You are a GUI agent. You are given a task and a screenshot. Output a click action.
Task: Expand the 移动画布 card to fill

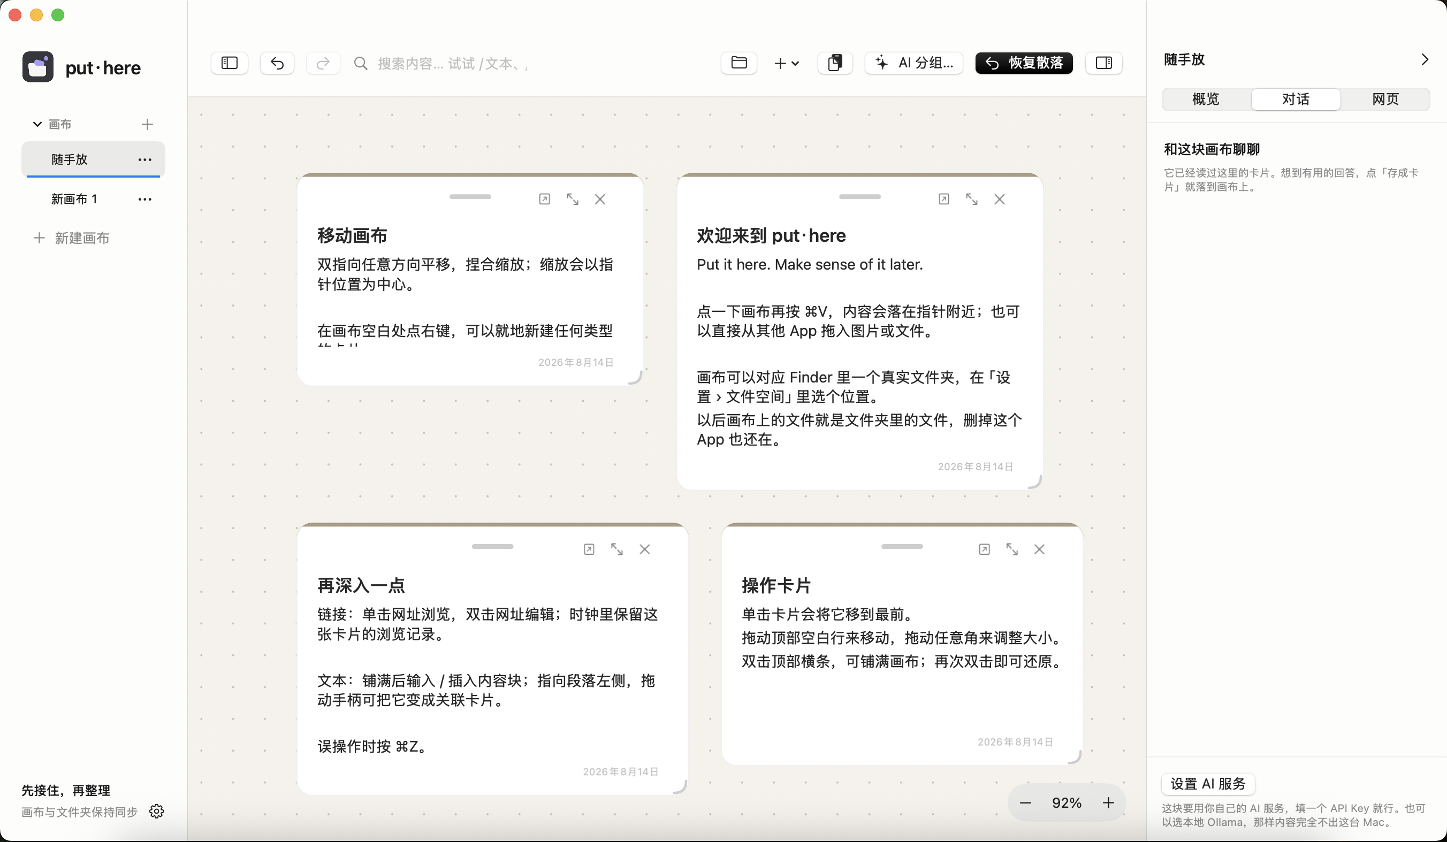573,199
